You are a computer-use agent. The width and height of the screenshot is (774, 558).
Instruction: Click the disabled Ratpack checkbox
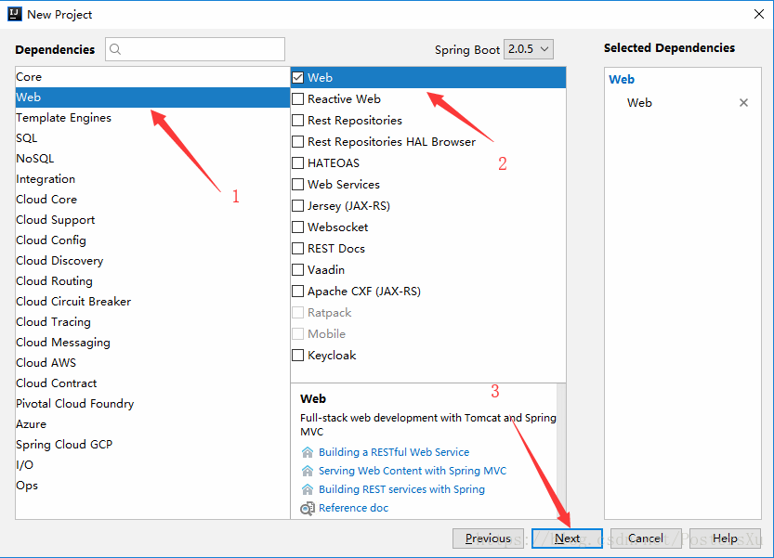297,312
